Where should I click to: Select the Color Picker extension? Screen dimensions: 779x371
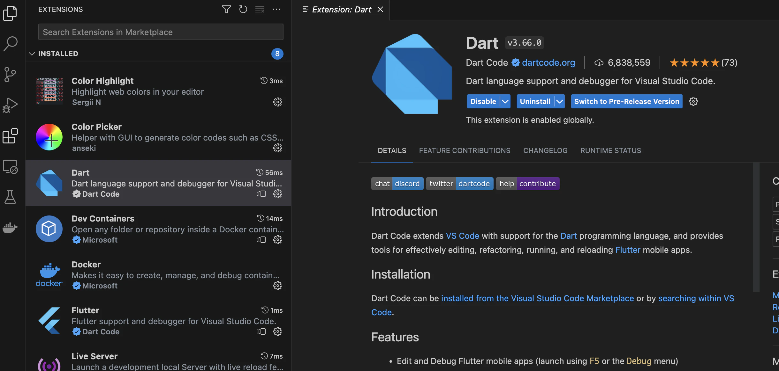[x=158, y=137]
